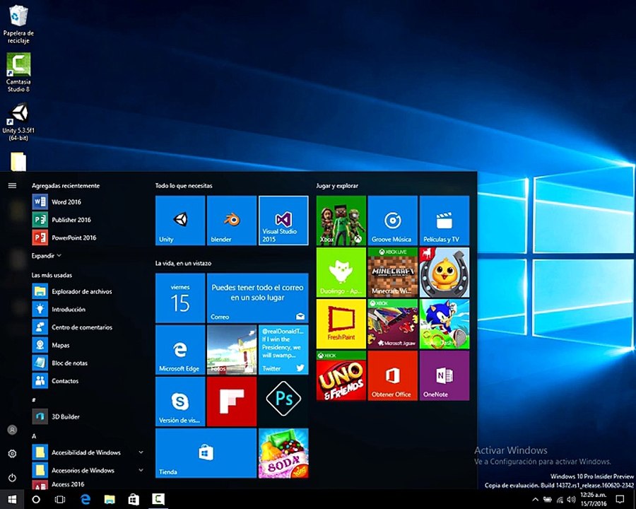Open the Unity tile in Start menu
636x509 pixels.
click(x=180, y=221)
